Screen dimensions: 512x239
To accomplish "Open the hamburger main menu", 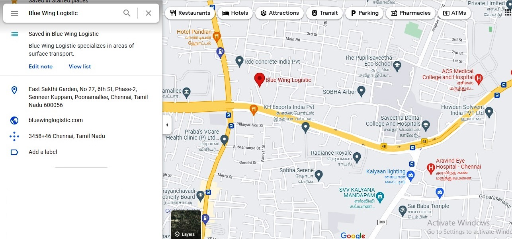I will pos(14,13).
